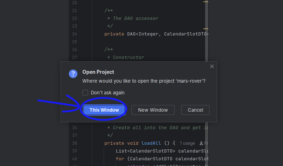Click the private DAO<Integer, CalendarSlotDTO> declaration
The height and width of the screenshot is (166, 283).
(156, 34)
